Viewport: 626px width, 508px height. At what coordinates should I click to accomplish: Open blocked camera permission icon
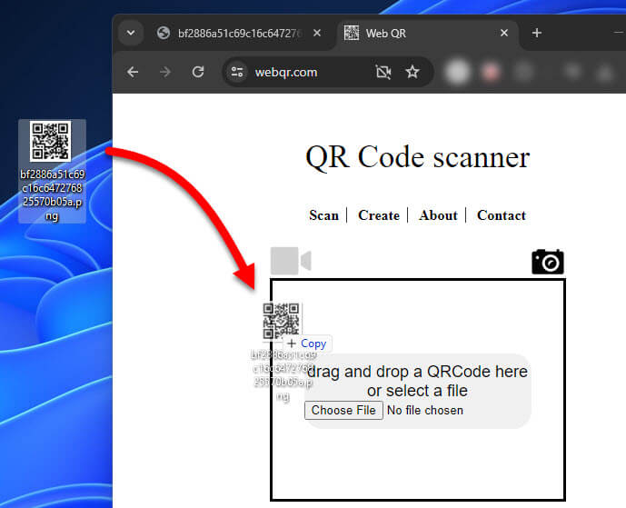pos(383,73)
